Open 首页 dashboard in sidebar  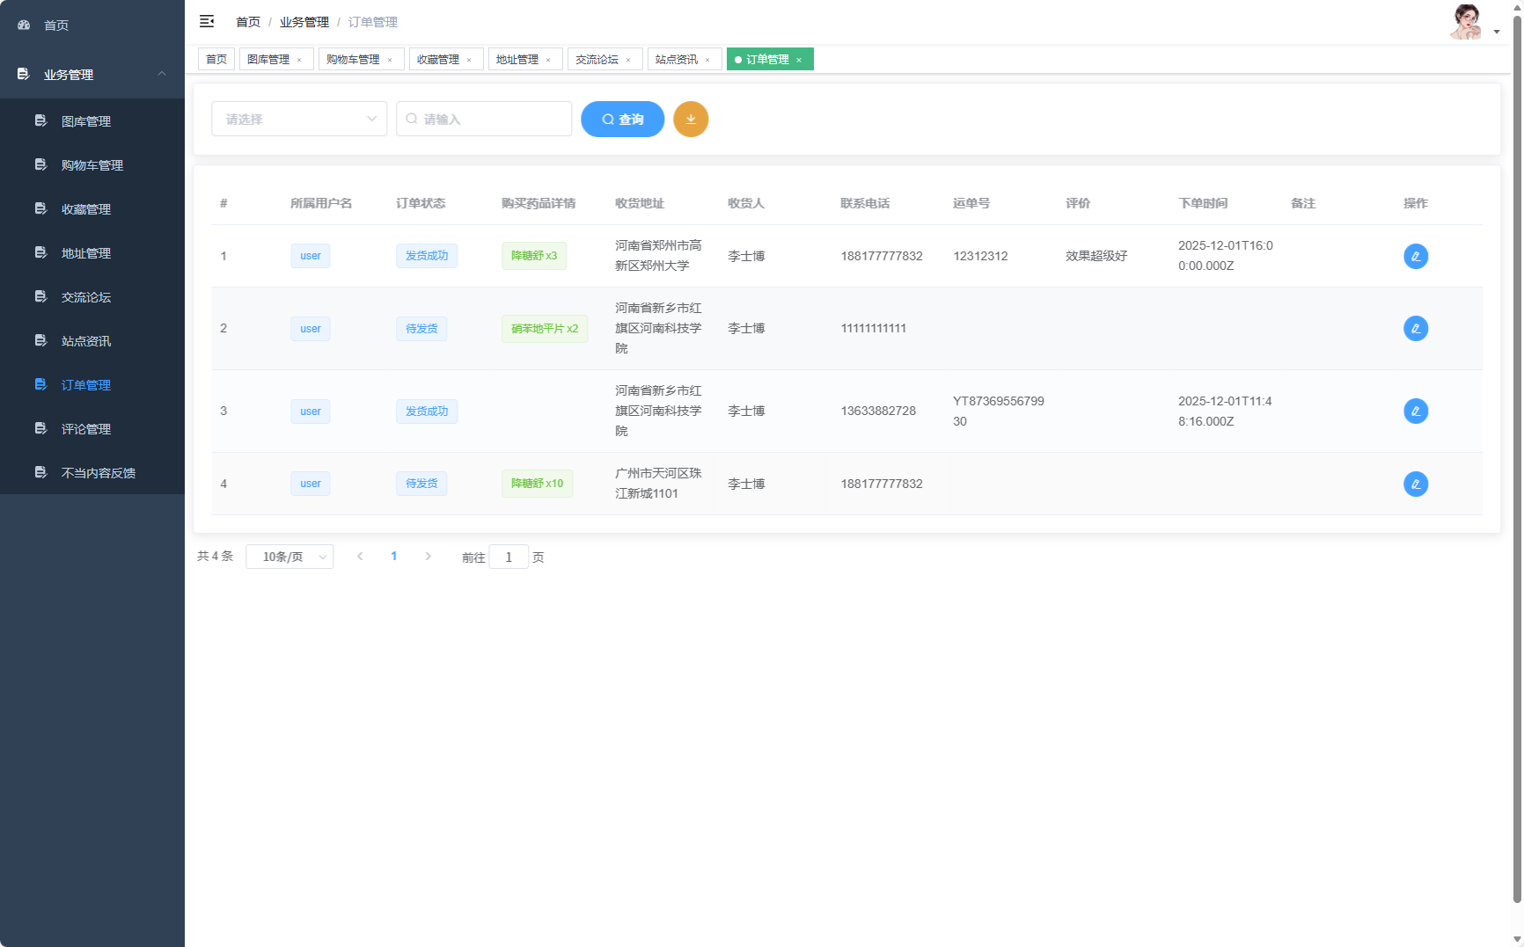(x=56, y=25)
